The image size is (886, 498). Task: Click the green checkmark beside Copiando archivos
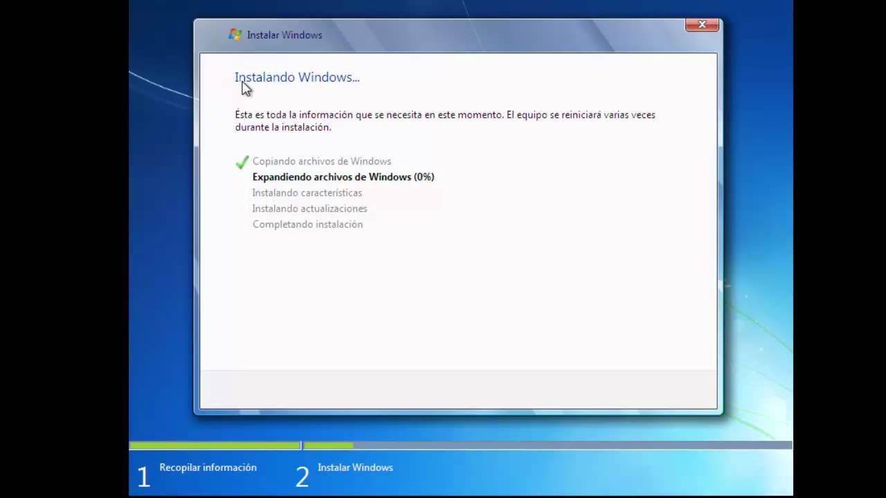point(242,163)
